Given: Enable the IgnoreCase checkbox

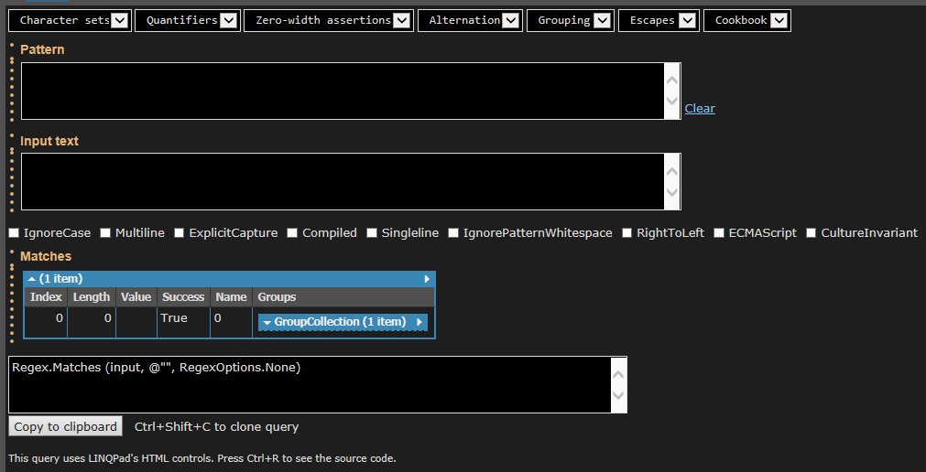Looking at the screenshot, I should click(x=14, y=233).
